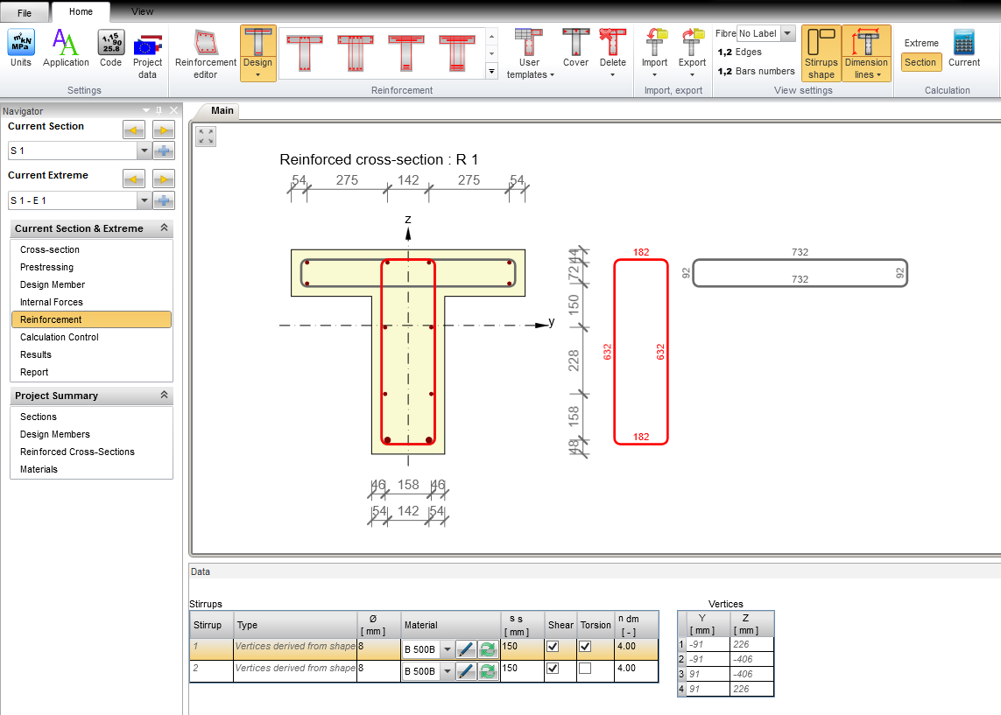Viewport: 1001px width, 715px height.
Task: Toggle Stirrups shape view
Action: coord(821,53)
